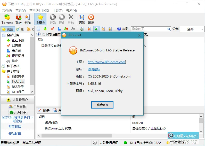Click details pane horizontal scroll-left arrow
This screenshot has width=205, height=146.
[39, 135]
